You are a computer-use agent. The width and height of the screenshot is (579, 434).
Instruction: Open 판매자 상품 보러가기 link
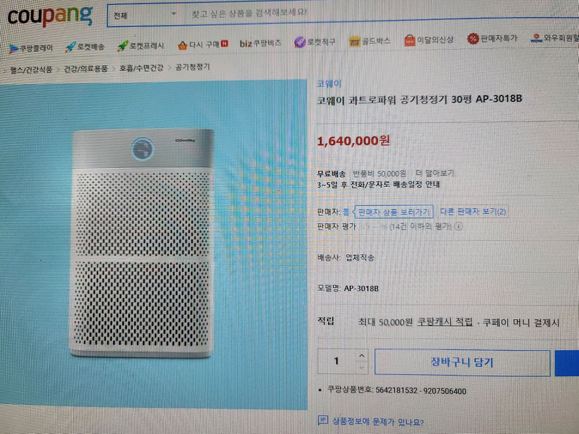(x=394, y=212)
